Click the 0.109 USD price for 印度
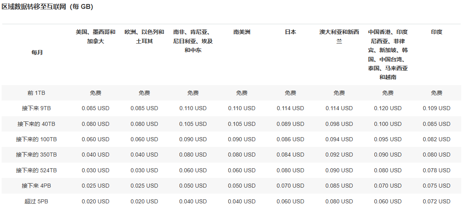Image resolution: width=462 pixels, height=209 pixels. point(436,108)
